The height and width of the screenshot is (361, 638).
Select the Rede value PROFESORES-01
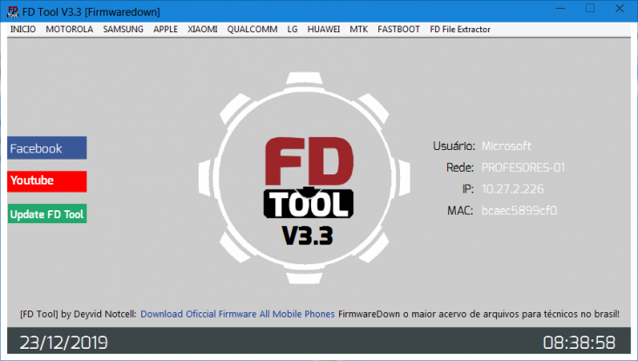(523, 167)
